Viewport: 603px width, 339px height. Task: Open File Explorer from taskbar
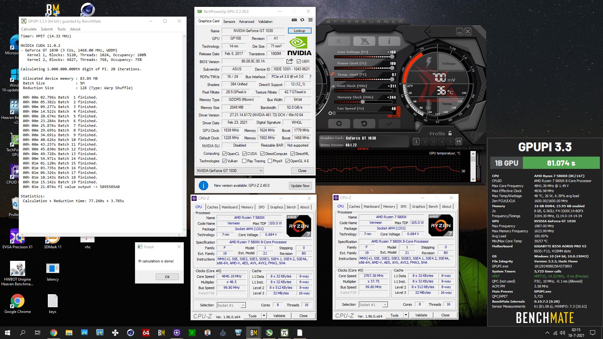point(69,333)
